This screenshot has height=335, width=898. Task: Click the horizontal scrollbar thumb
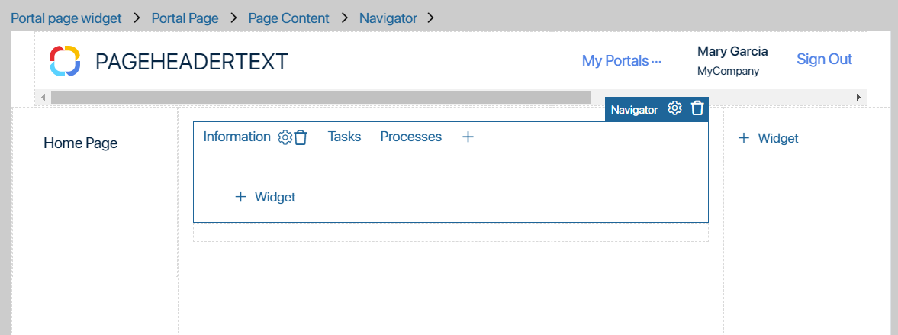coord(320,98)
